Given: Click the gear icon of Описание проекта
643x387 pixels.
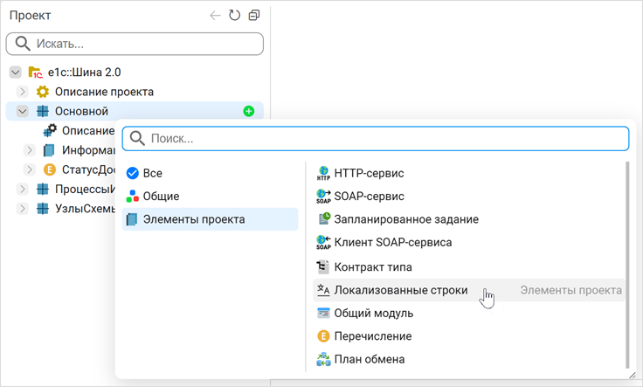Looking at the screenshot, I should pyautogui.click(x=42, y=92).
